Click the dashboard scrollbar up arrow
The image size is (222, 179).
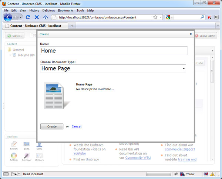click(x=212, y=58)
